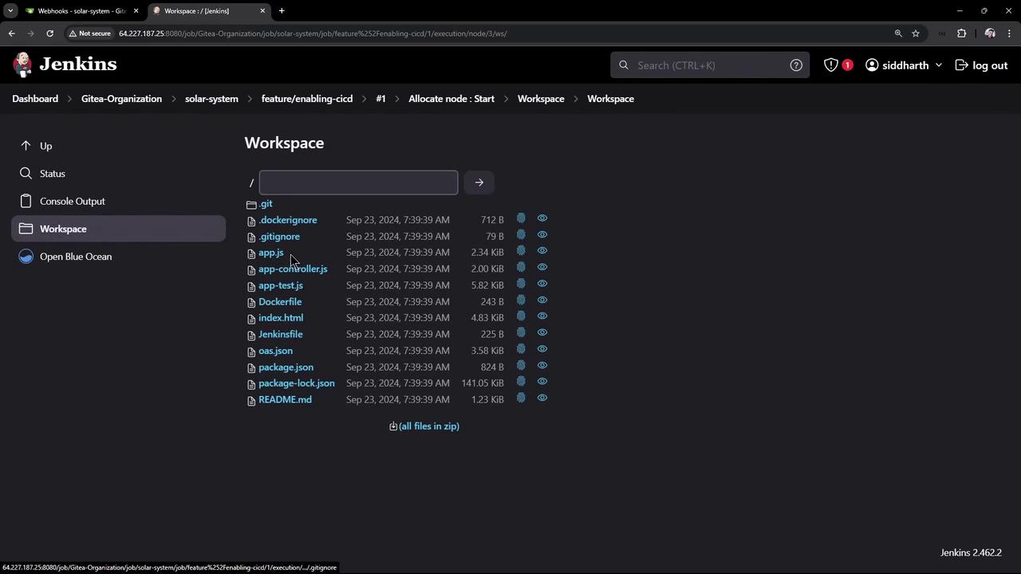Open the Chrome three-dot menu
Image resolution: width=1021 pixels, height=574 pixels.
click(1009, 33)
